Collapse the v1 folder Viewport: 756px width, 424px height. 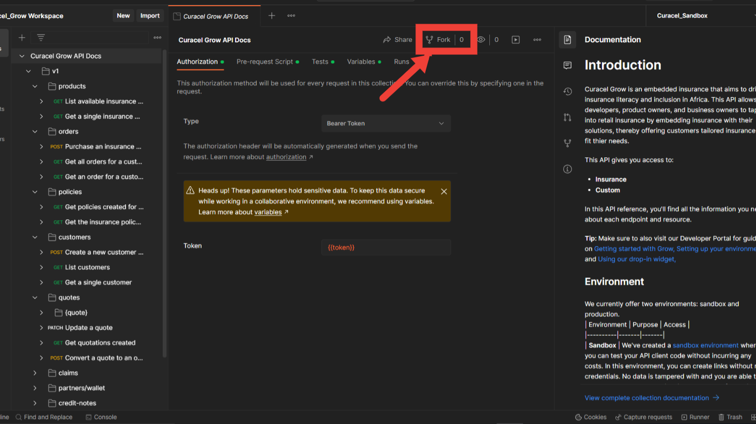pos(28,71)
